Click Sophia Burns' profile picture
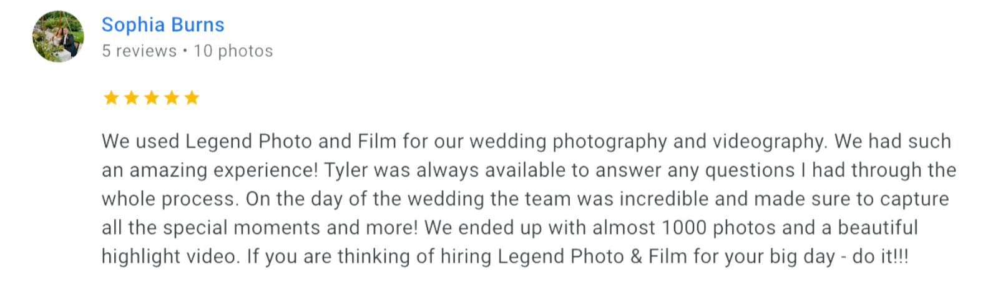The width and height of the screenshot is (983, 284). [58, 37]
